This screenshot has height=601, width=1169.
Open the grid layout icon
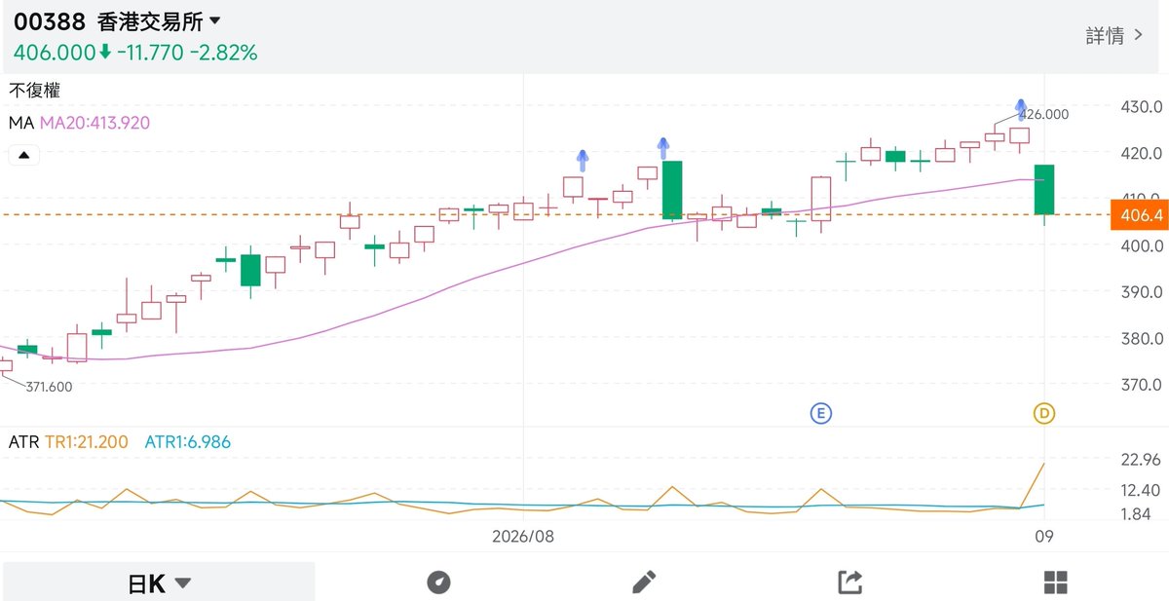[1055, 582]
